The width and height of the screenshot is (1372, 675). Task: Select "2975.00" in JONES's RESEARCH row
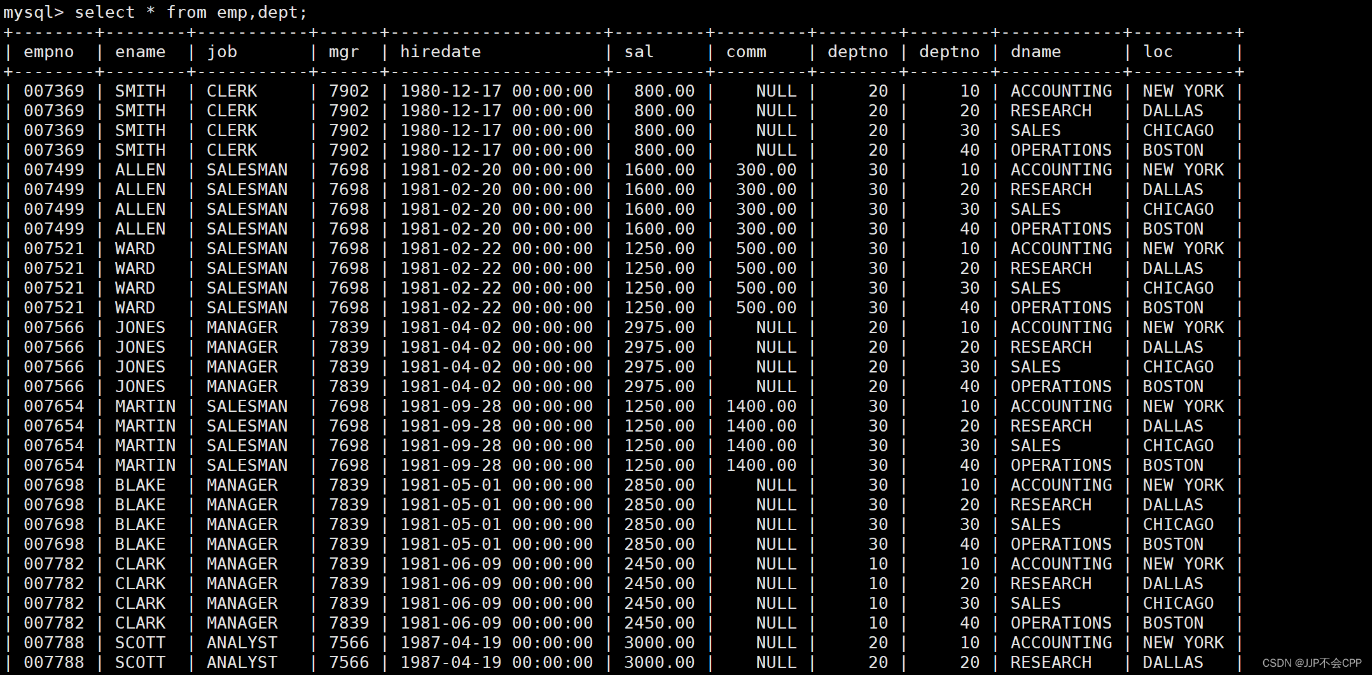click(660, 347)
